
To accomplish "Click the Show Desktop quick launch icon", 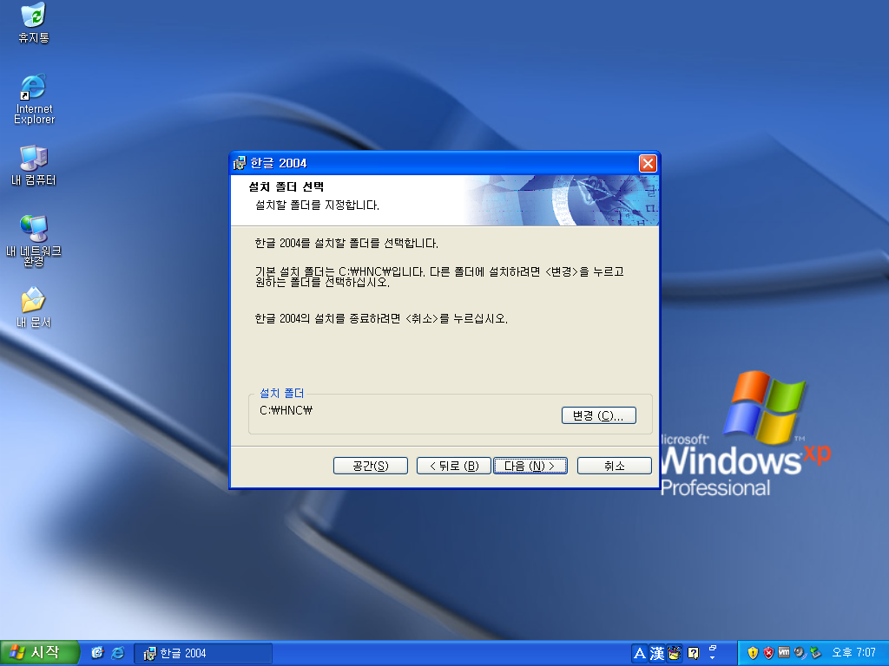I will 97,652.
